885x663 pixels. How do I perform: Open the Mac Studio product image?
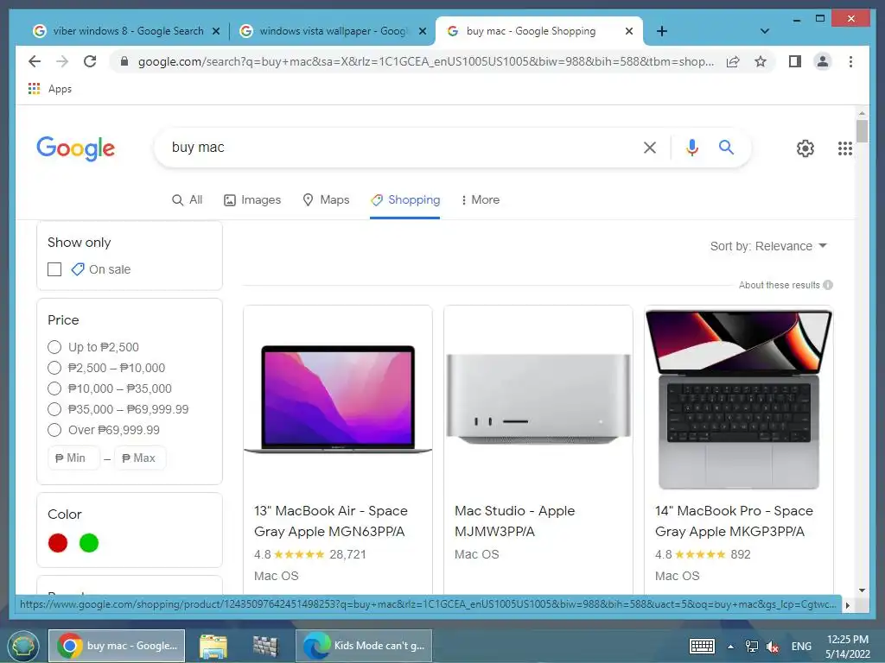point(538,399)
